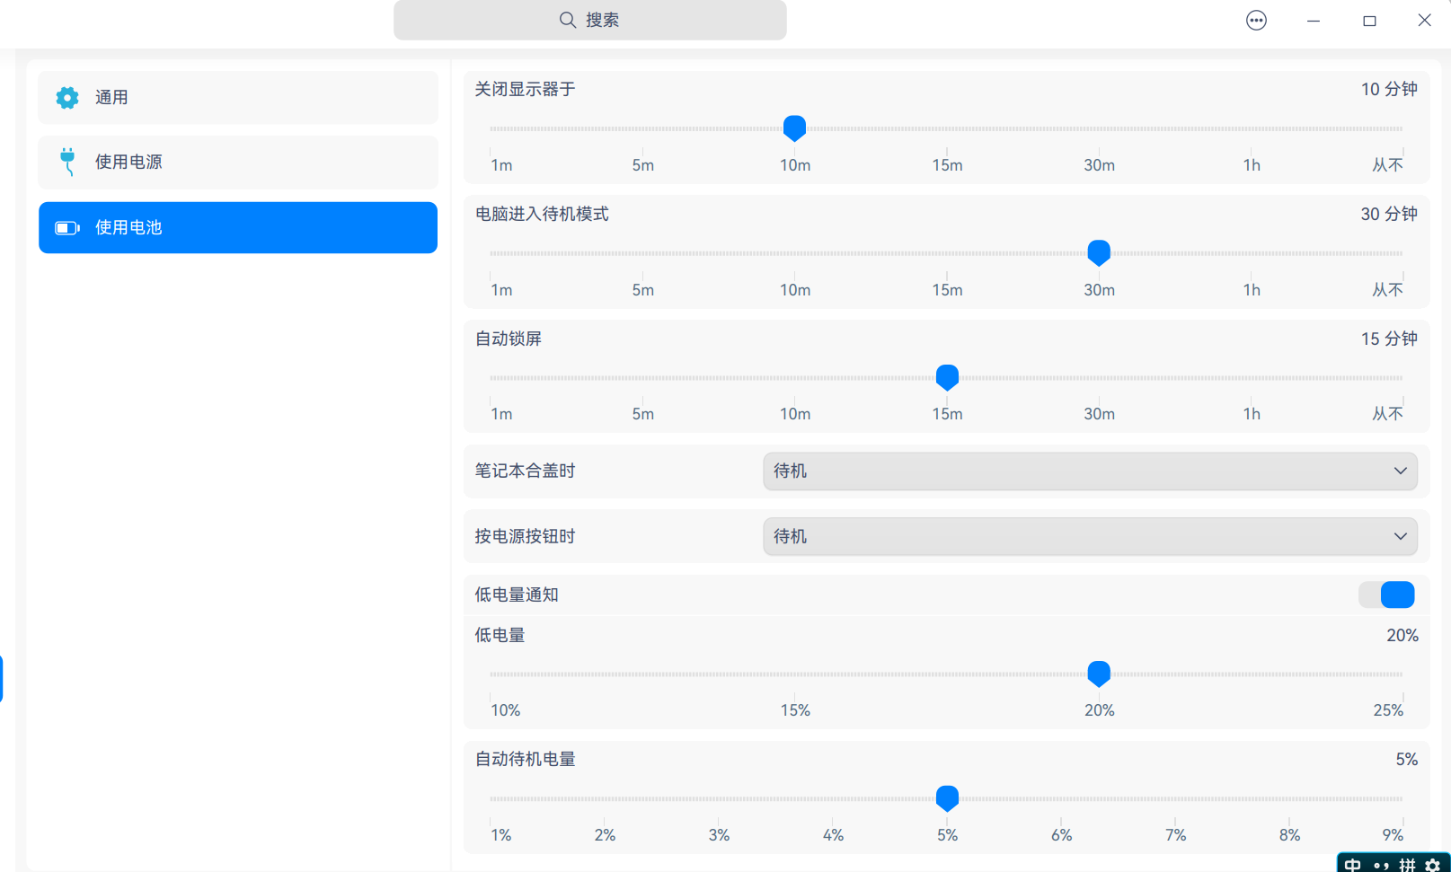Click the 关闭显示器于 slider handle
The height and width of the screenshot is (872, 1451).
tap(794, 128)
